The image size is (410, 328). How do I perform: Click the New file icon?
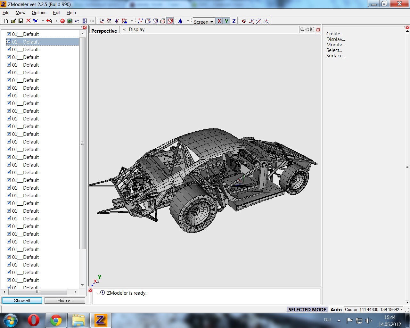(6, 21)
